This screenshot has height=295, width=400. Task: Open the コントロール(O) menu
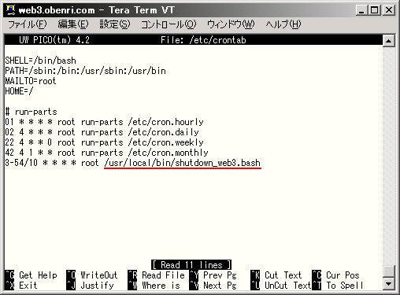tap(169, 24)
